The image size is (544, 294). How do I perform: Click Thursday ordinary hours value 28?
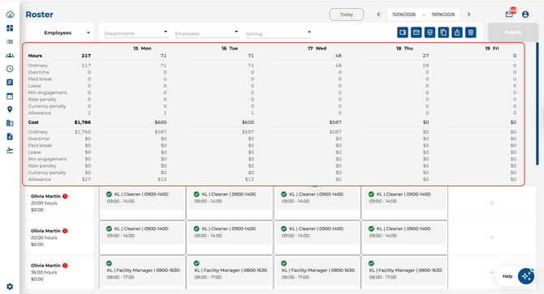(425, 66)
